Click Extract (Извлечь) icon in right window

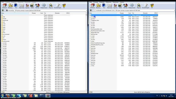coord(98,6)
